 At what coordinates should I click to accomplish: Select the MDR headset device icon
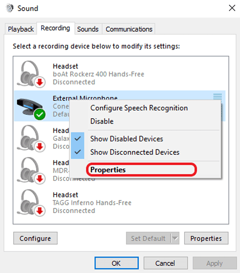pos(31,171)
